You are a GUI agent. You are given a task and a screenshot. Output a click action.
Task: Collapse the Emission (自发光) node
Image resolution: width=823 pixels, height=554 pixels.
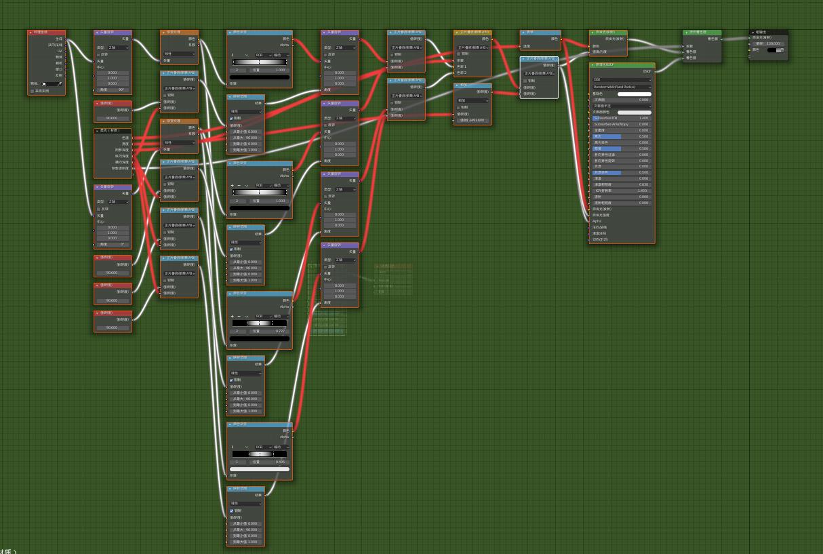593,32
